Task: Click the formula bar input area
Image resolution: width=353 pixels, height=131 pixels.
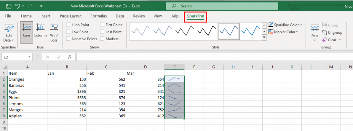Action: (214, 57)
